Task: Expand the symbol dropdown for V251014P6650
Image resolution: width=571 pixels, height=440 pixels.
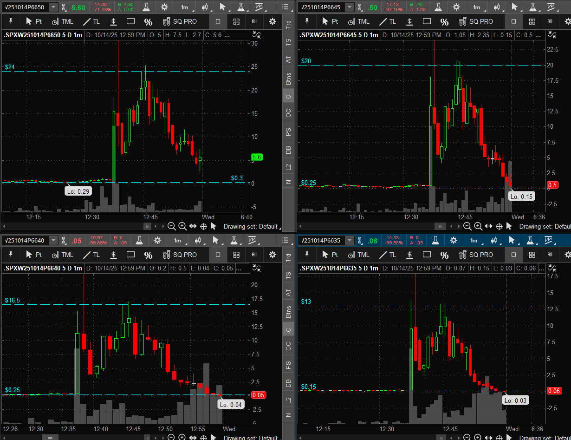Action: (x=53, y=7)
